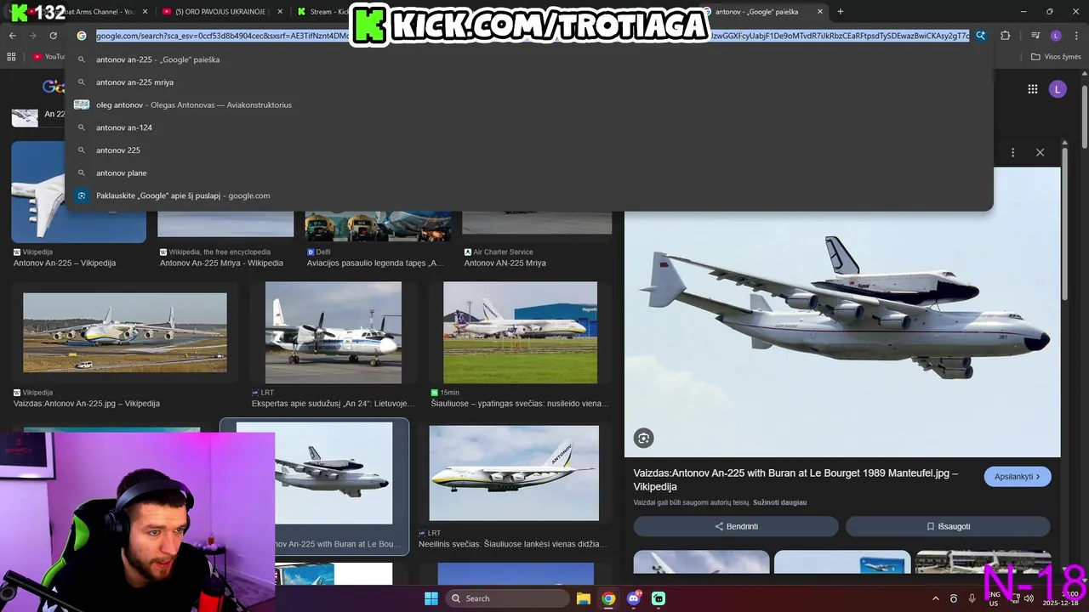1089x612 pixels.
Task: Open the YouTube bookmark
Action: click(x=48, y=57)
